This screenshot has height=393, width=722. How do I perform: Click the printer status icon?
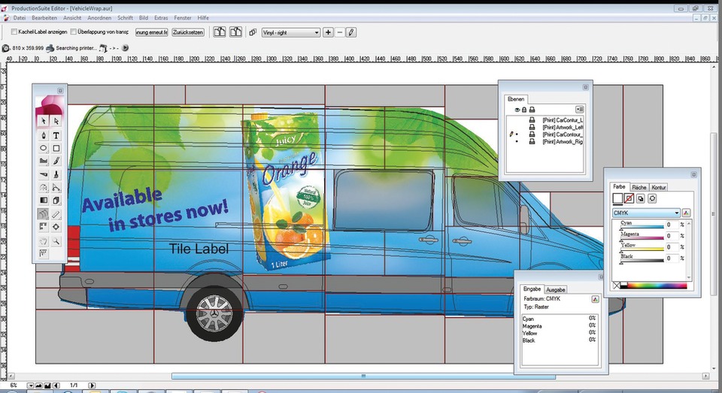(50, 48)
